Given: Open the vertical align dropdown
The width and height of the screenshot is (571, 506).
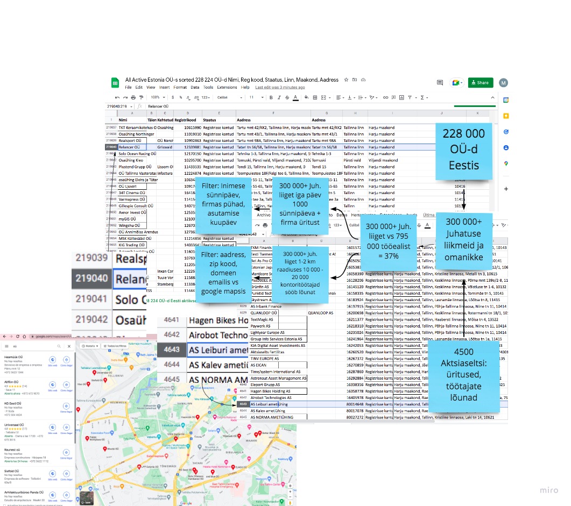Looking at the screenshot, I should coord(351,97).
